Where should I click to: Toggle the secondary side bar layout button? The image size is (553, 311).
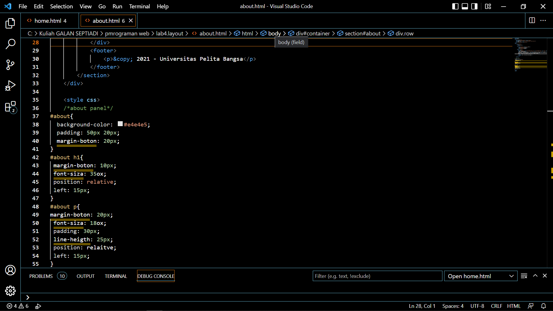click(474, 6)
